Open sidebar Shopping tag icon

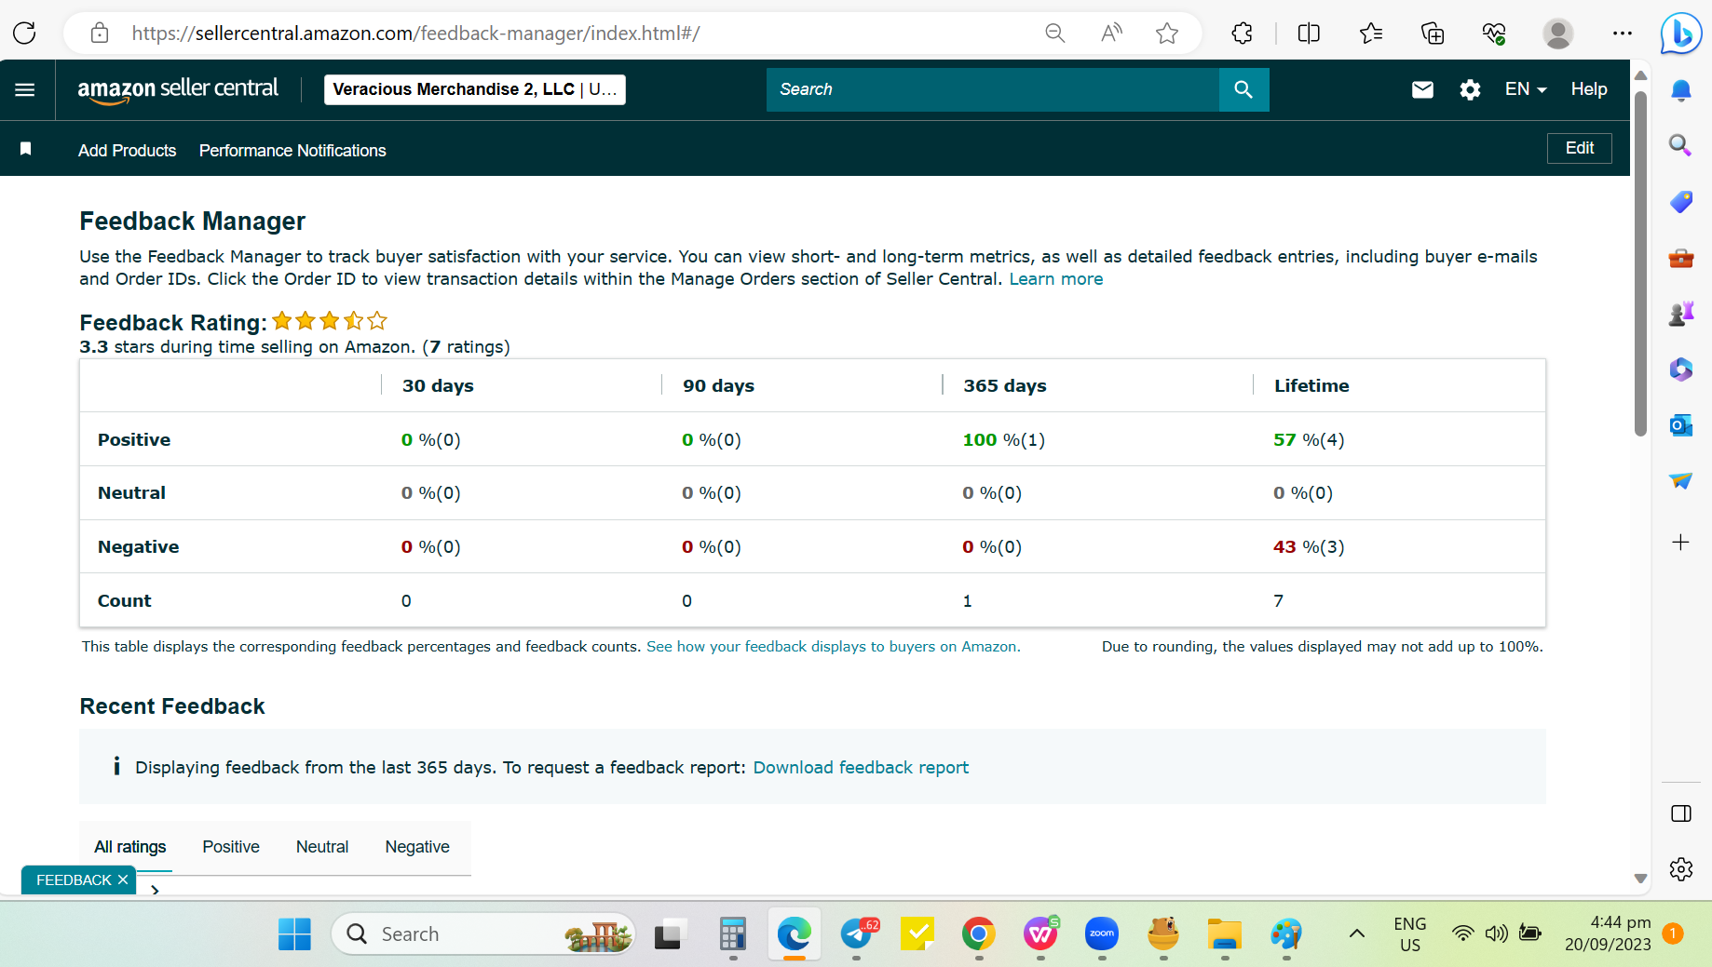point(1681,201)
